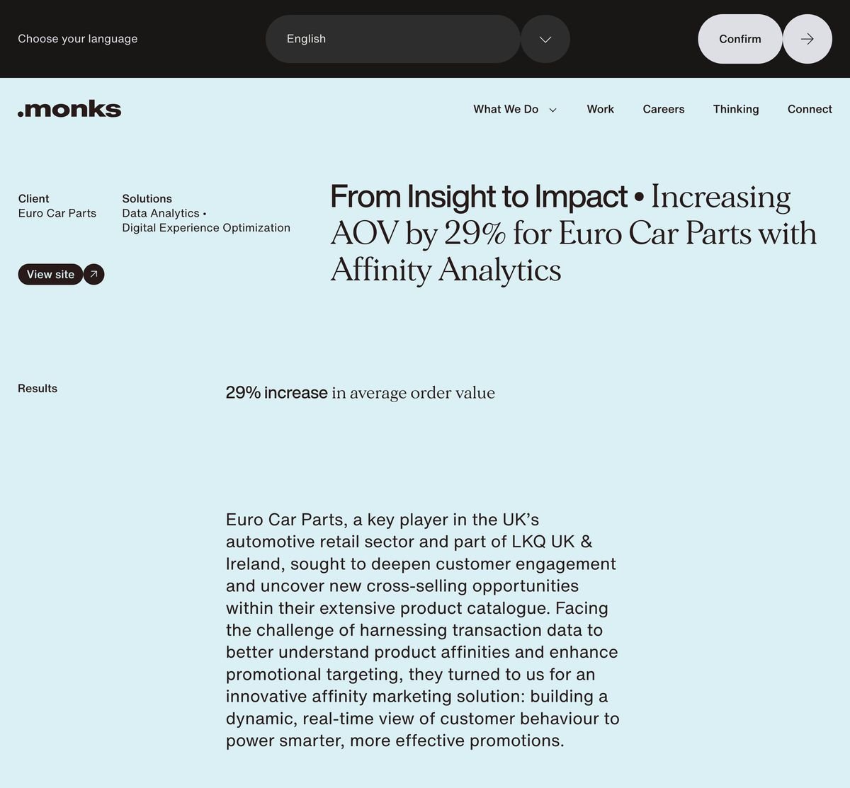Click the 'Choose your language' label

[78, 39]
